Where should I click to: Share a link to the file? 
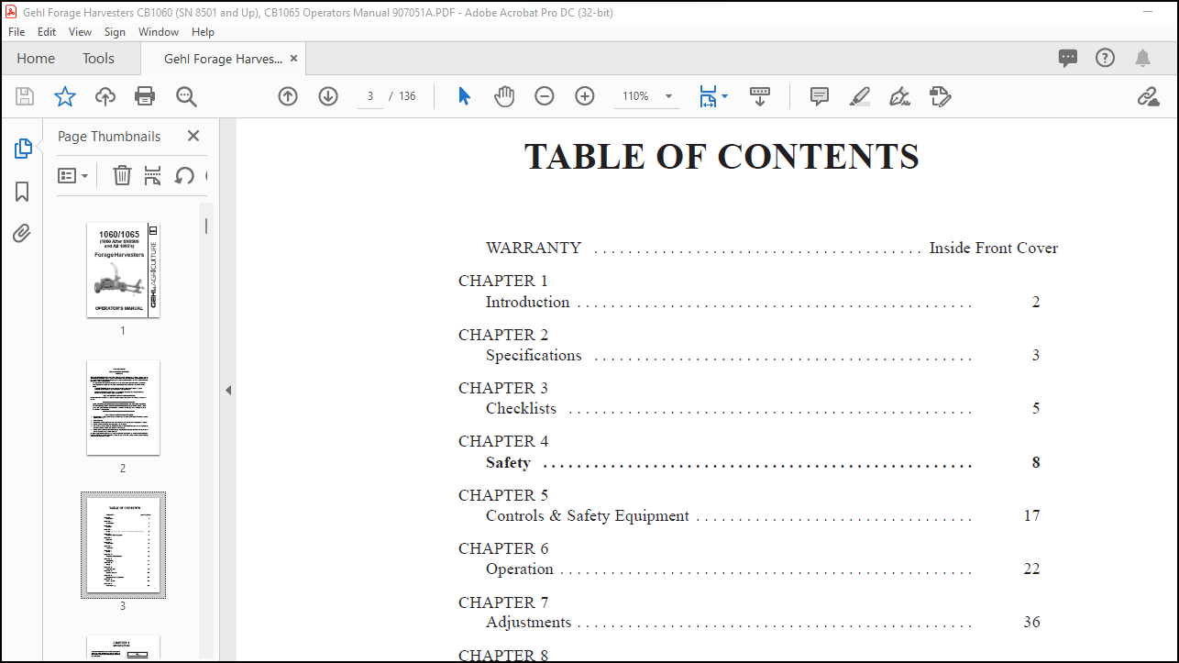click(1149, 96)
